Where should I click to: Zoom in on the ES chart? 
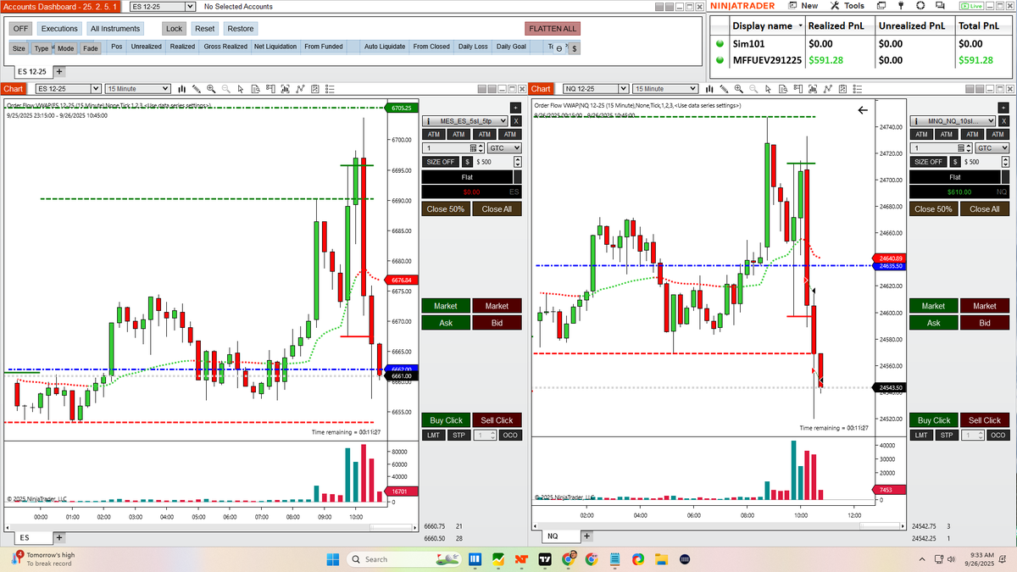coord(211,89)
